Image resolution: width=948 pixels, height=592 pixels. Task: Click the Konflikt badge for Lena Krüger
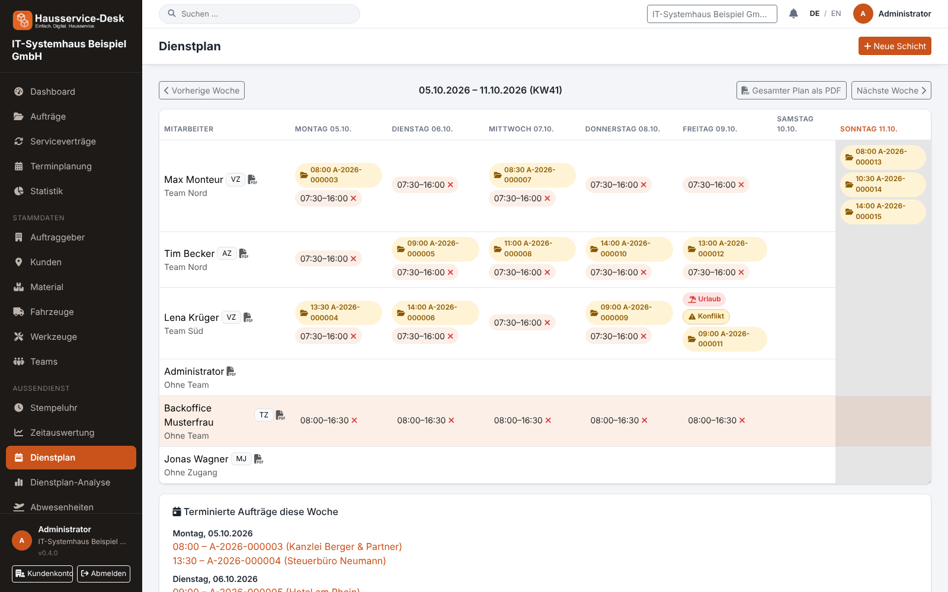tap(706, 316)
